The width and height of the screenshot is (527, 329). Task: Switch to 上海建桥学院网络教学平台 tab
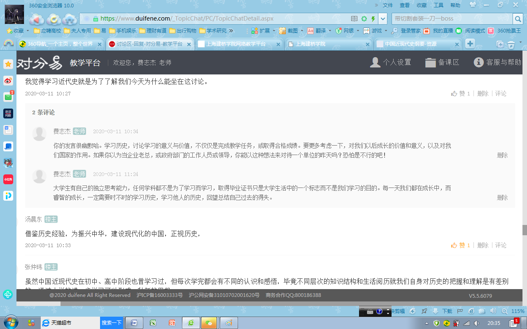click(236, 44)
